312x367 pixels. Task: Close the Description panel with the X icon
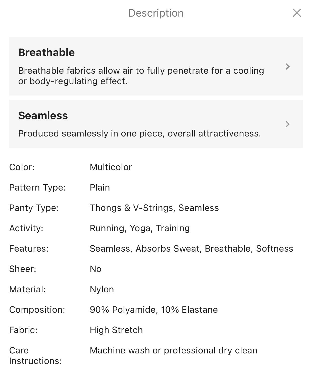coord(297,13)
